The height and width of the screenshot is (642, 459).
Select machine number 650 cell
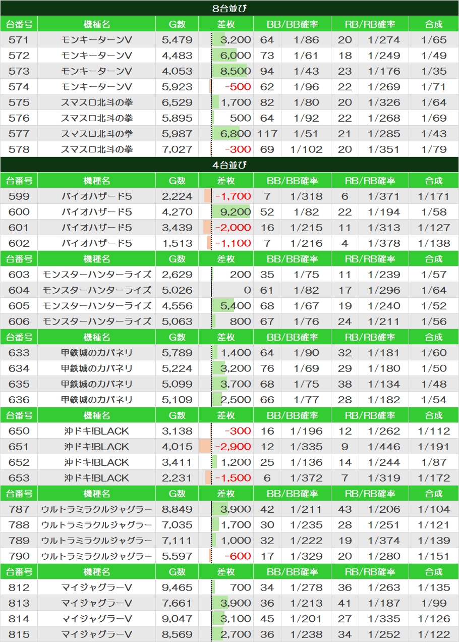19,431
